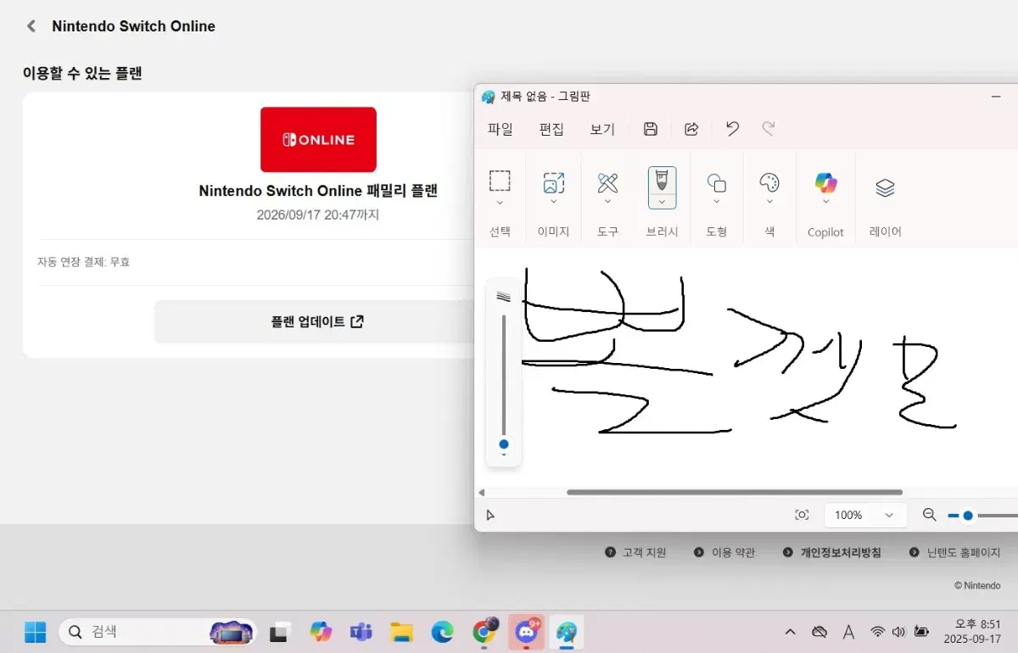The height and width of the screenshot is (653, 1018).
Task: Open Copilot in Paint
Action: pyautogui.click(x=825, y=185)
